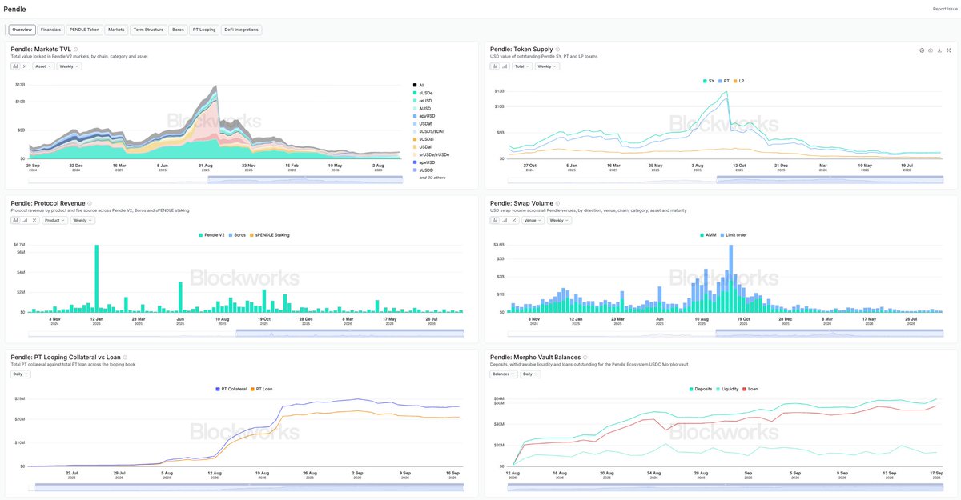Open info tooltip beside Token Supply title
Screen dimensions: 961x500
(x=557, y=49)
